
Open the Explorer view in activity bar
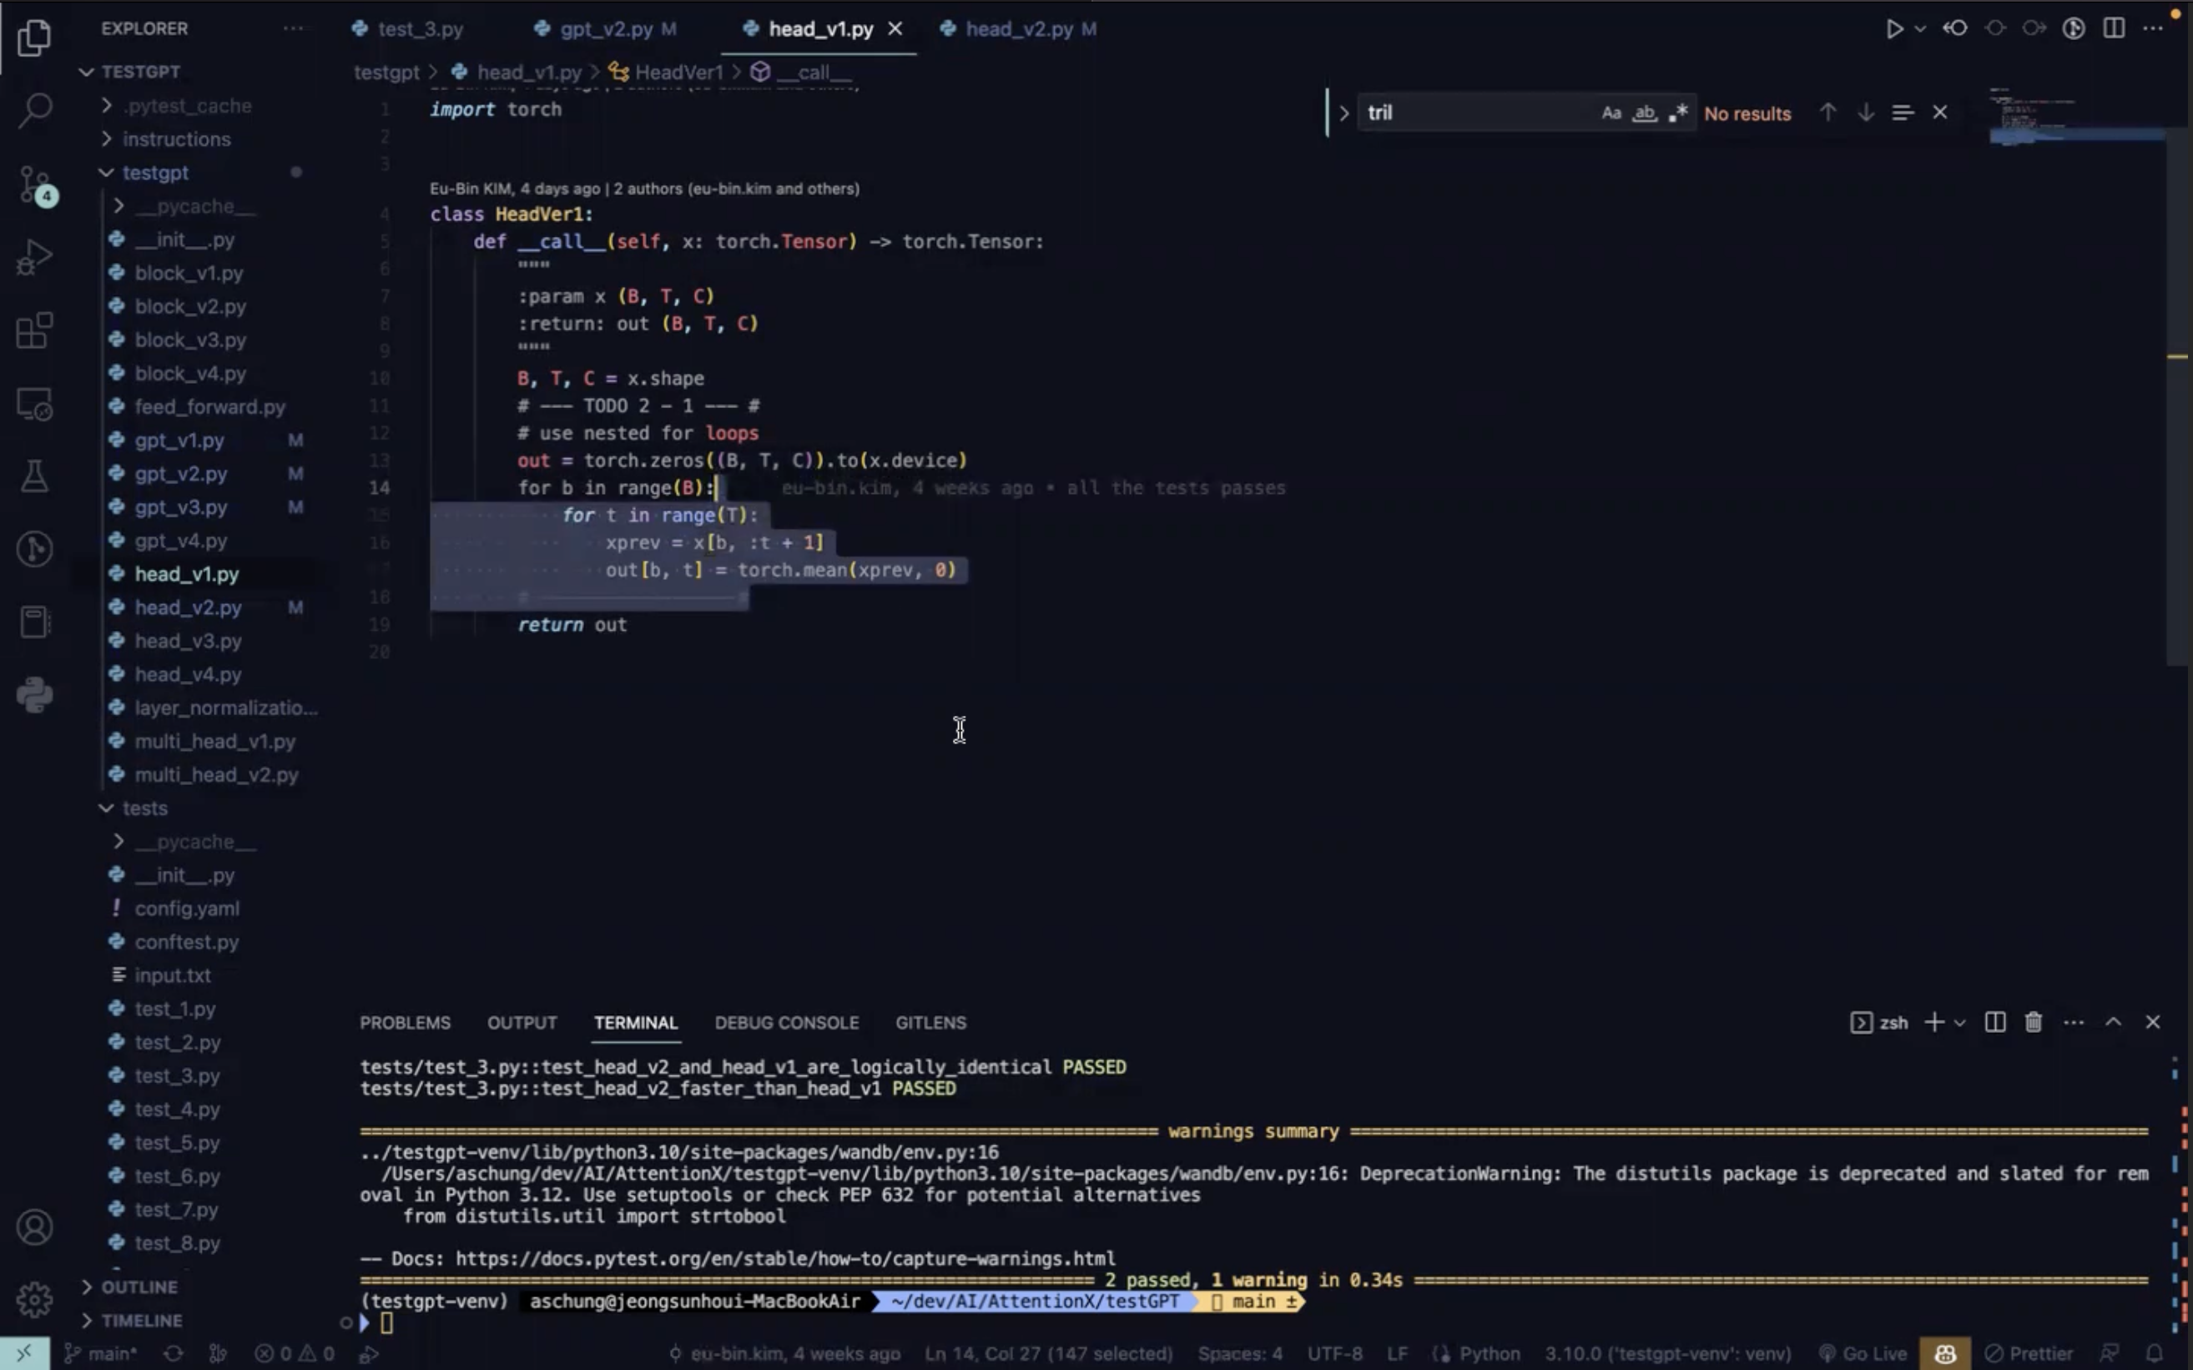34,38
